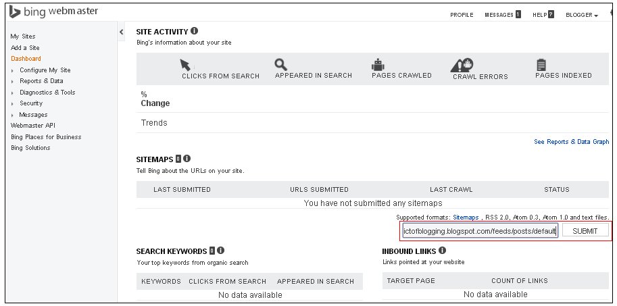The height and width of the screenshot is (306, 617).
Task: Click the Pages Indexed document icon
Action: coord(541,64)
